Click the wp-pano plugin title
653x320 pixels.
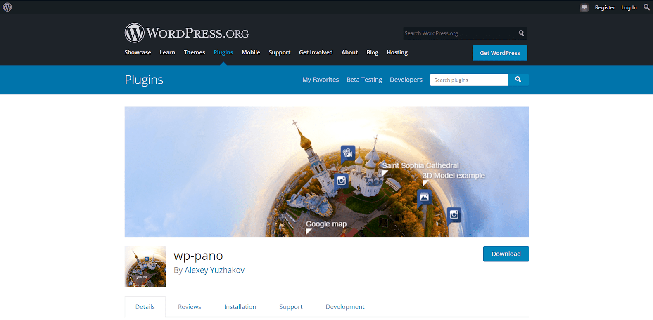click(198, 256)
